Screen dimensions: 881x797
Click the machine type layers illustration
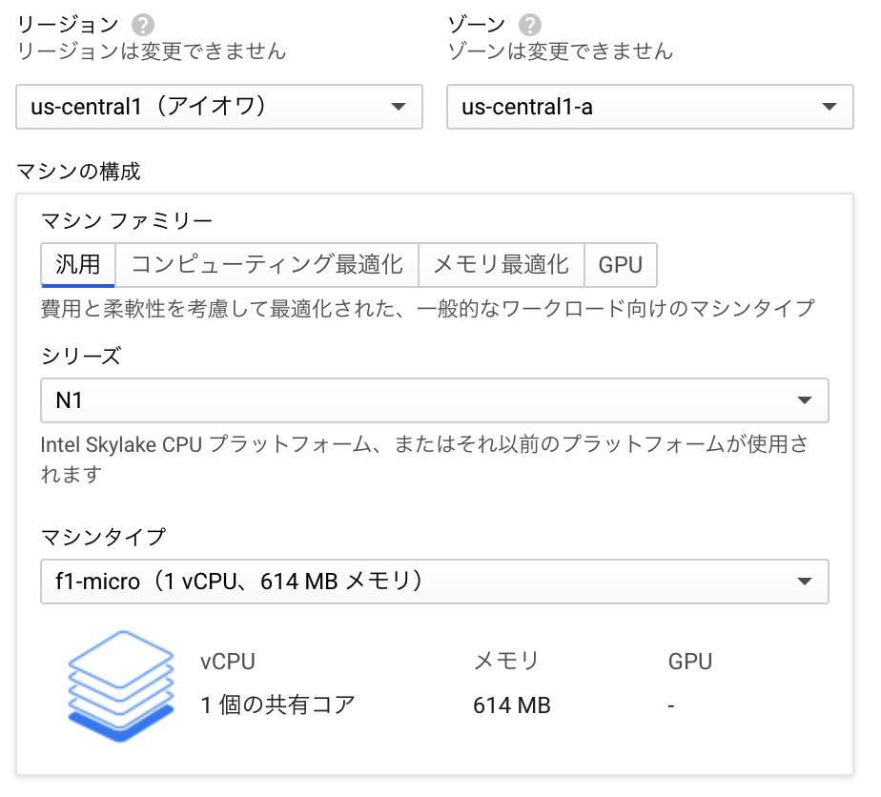[120, 685]
